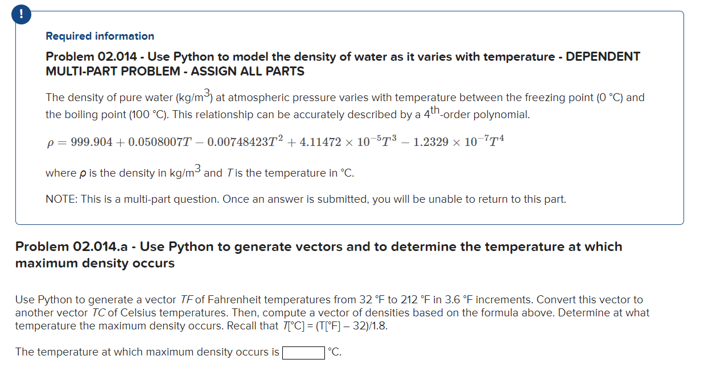704x372 pixels.
Task: Click the ρ symbol in the formula
Action: pos(49,141)
